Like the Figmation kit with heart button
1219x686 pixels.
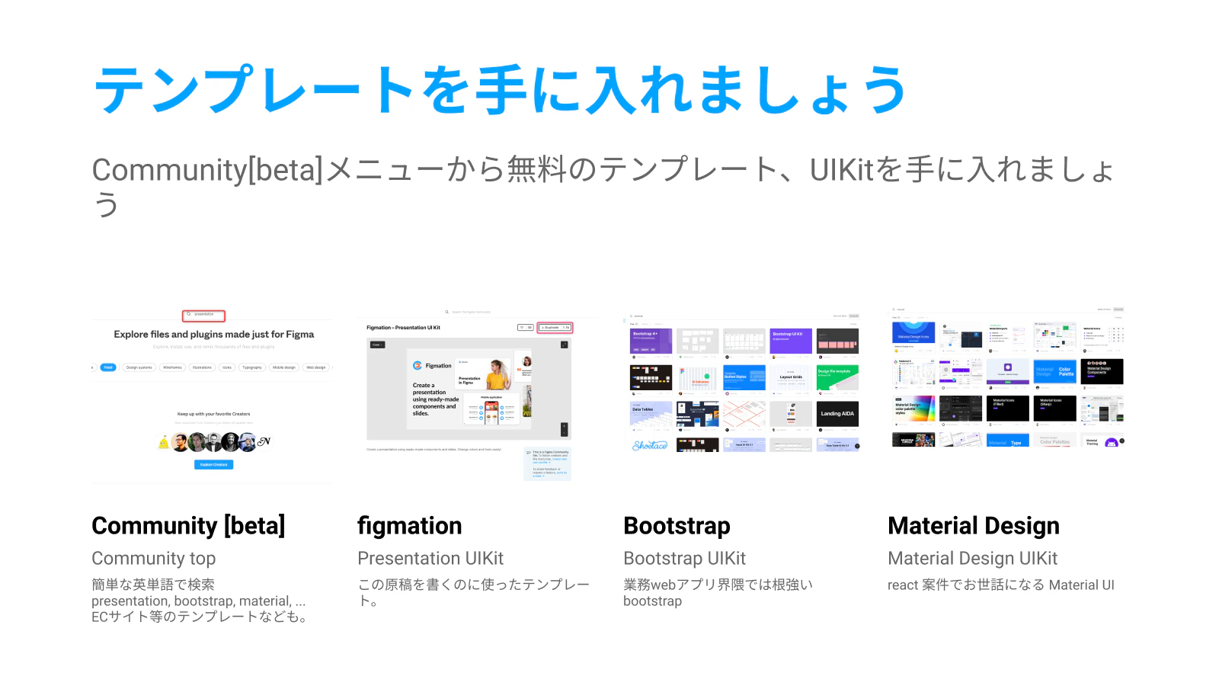point(526,328)
